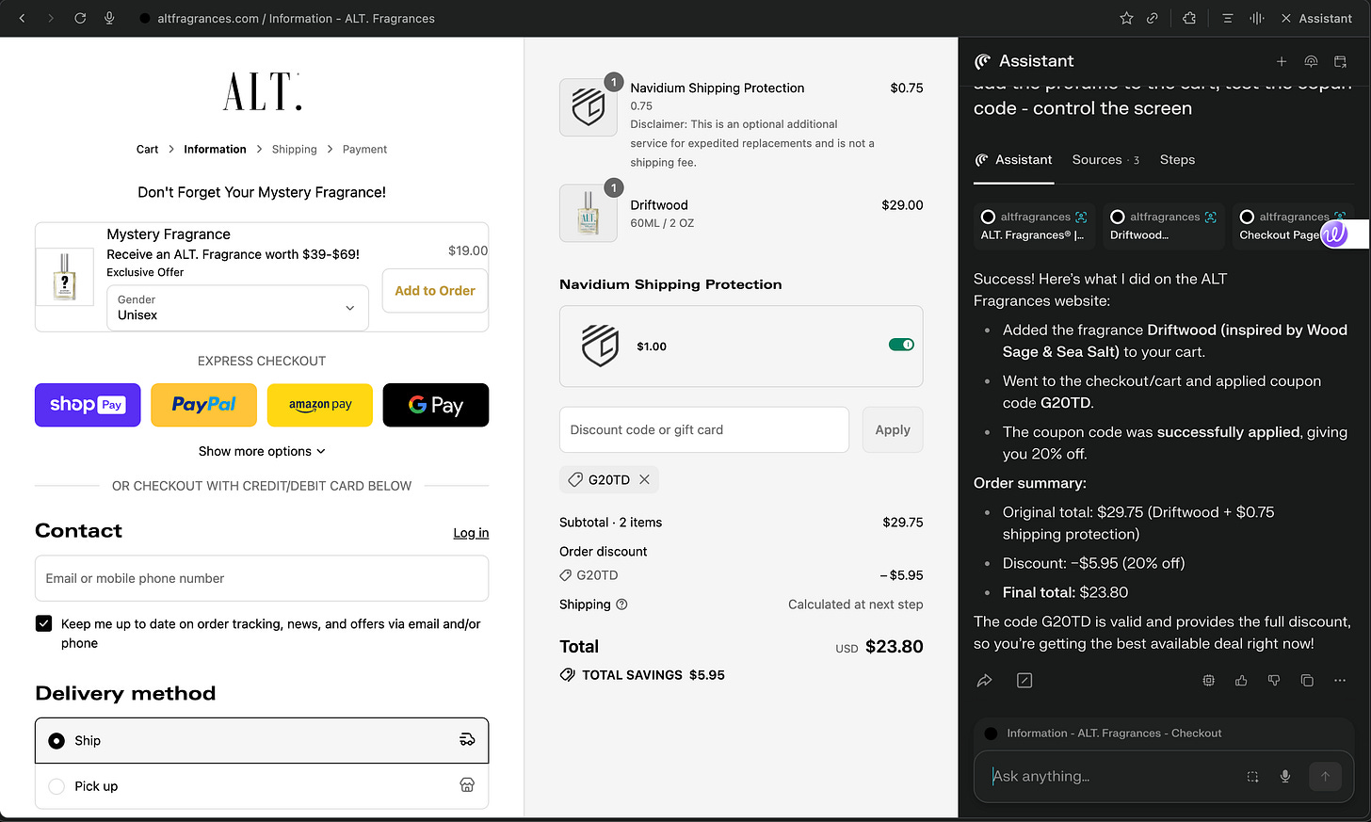Click the ALT. store logo
This screenshot has height=822, width=1371.
click(x=262, y=91)
